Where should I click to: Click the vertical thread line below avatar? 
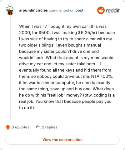tap(10, 67)
